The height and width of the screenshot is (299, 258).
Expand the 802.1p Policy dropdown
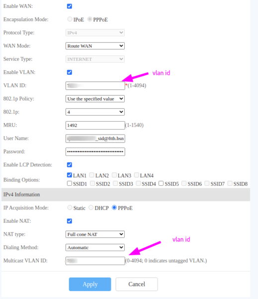click(x=95, y=99)
